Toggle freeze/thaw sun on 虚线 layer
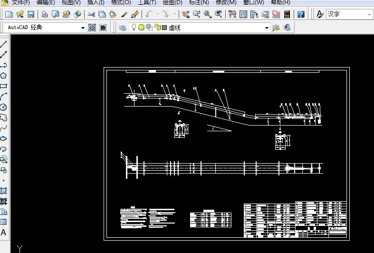The image size is (374, 253). coord(142,28)
